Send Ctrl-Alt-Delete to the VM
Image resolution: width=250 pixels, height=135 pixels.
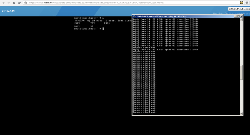pos(239,9)
